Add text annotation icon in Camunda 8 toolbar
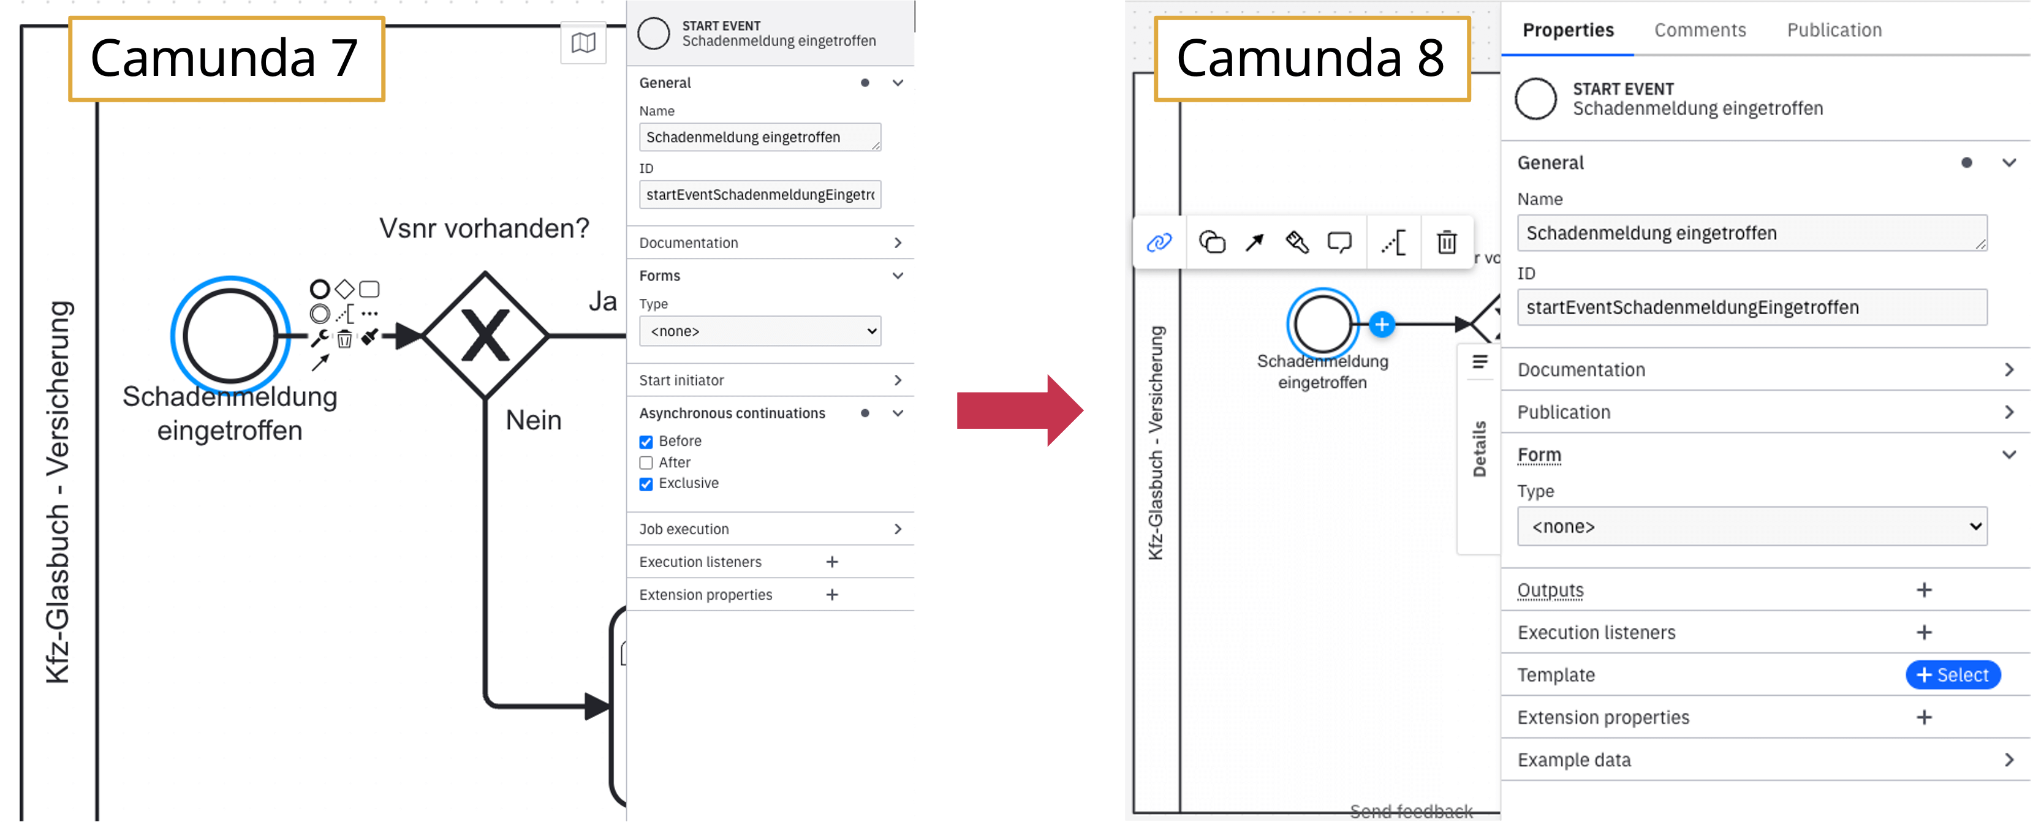Image resolution: width=2033 pixels, height=822 pixels. (x=1394, y=242)
